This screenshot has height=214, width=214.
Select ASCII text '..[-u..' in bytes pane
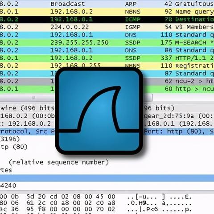point(142,197)
